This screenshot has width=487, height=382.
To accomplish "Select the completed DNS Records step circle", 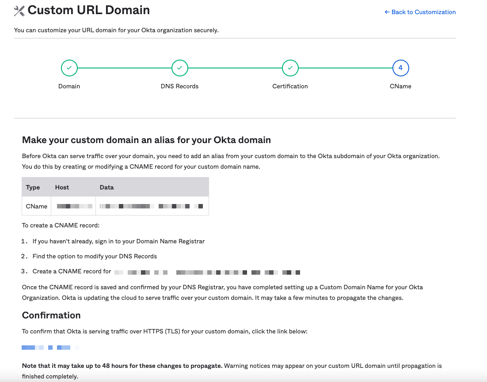I will coord(180,68).
